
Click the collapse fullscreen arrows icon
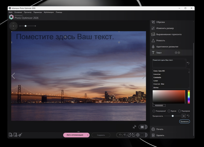[x=134, y=127]
